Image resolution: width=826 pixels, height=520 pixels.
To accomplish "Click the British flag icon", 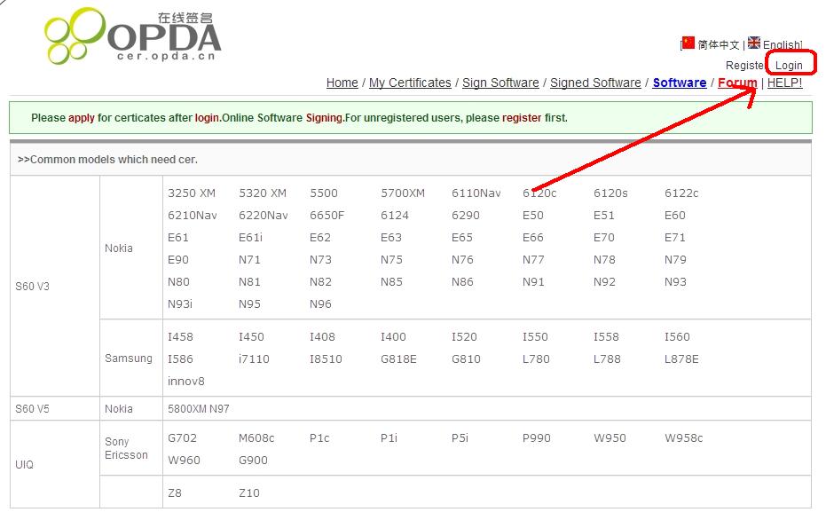I will (x=753, y=41).
